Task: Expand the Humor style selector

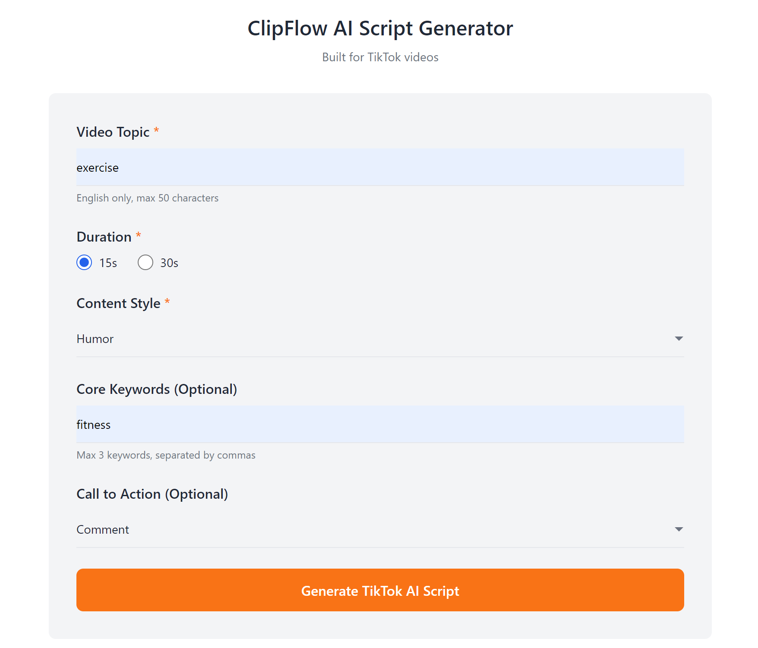Action: pos(380,339)
